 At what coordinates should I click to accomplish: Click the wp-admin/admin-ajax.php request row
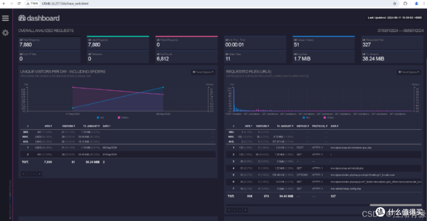pos(324,148)
